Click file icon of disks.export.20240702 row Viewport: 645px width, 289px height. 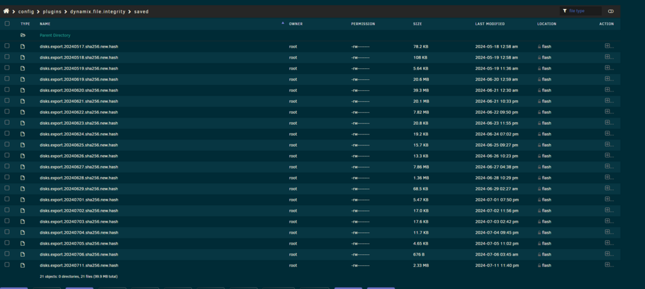point(23,210)
